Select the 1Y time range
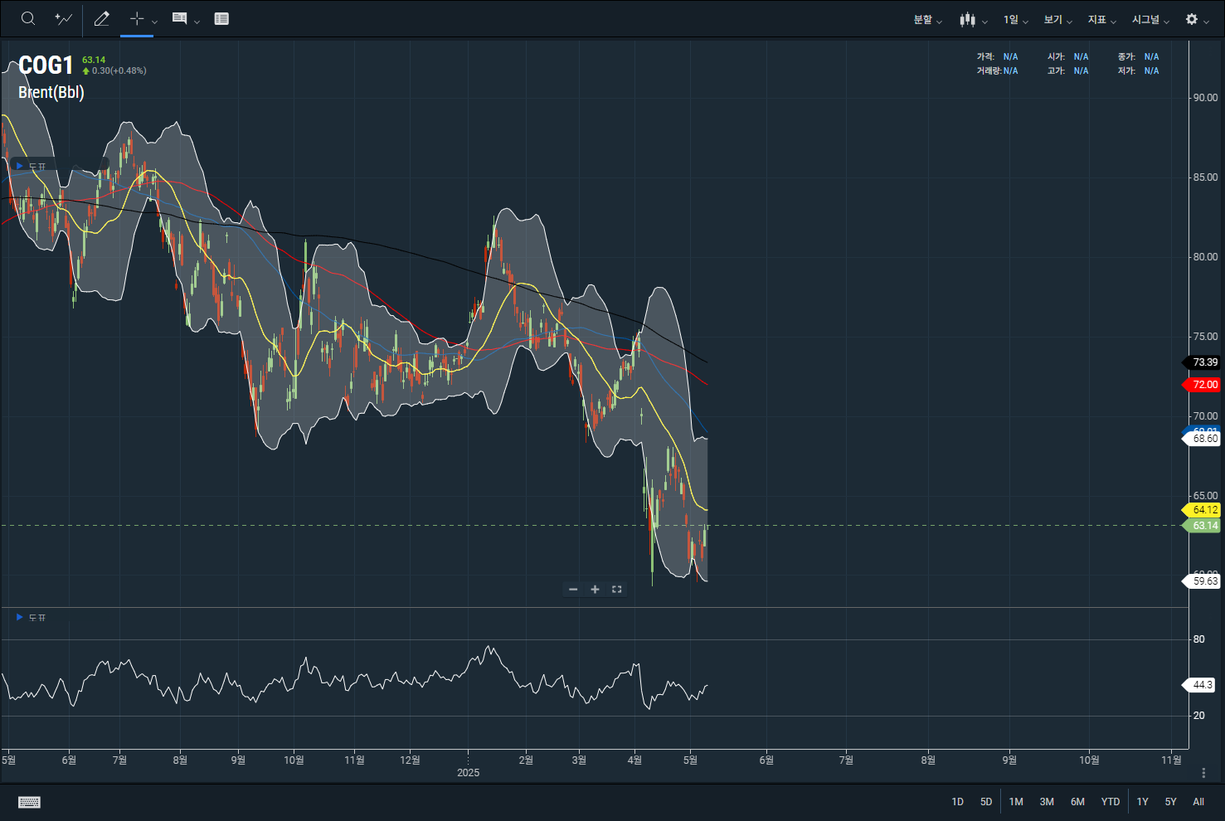The image size is (1225, 821). pos(1142,802)
